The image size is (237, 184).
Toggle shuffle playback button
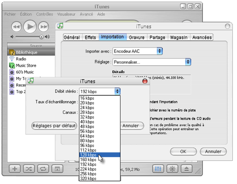pos(29,169)
